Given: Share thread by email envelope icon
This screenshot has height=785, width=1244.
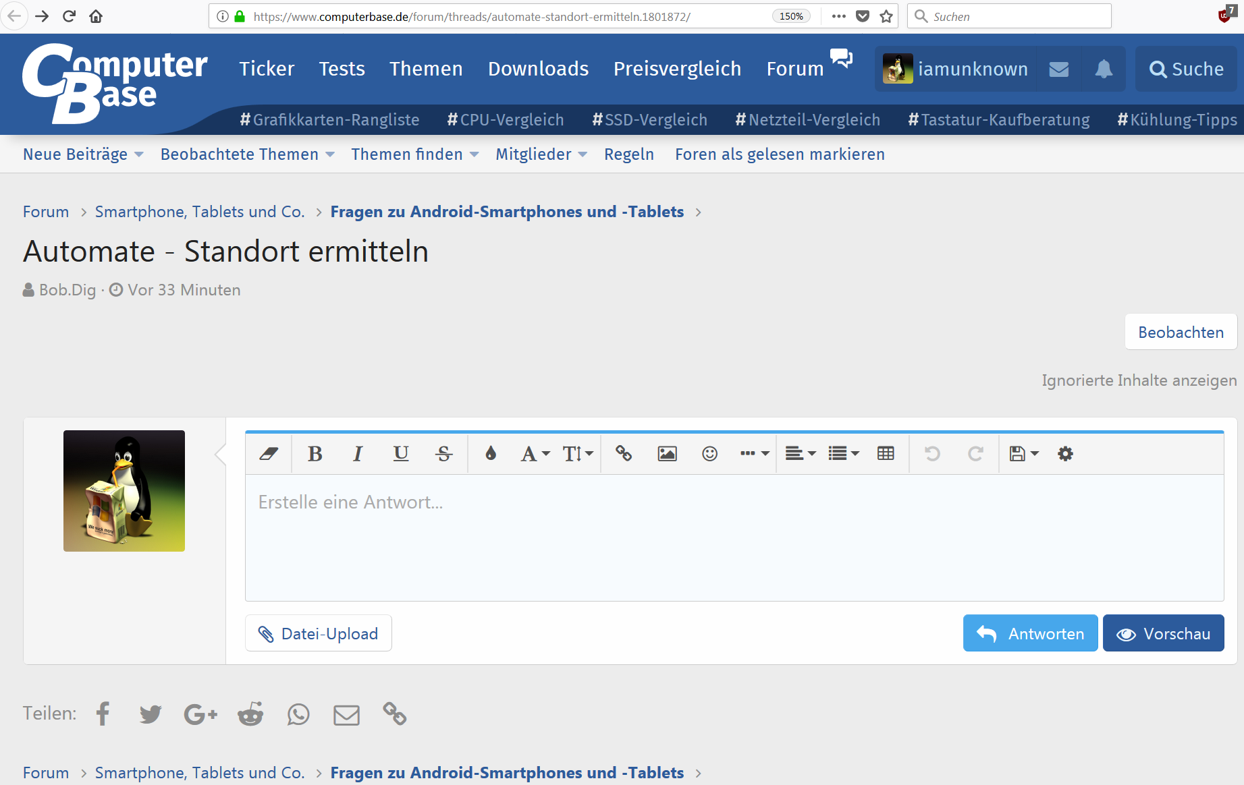Looking at the screenshot, I should click(346, 714).
